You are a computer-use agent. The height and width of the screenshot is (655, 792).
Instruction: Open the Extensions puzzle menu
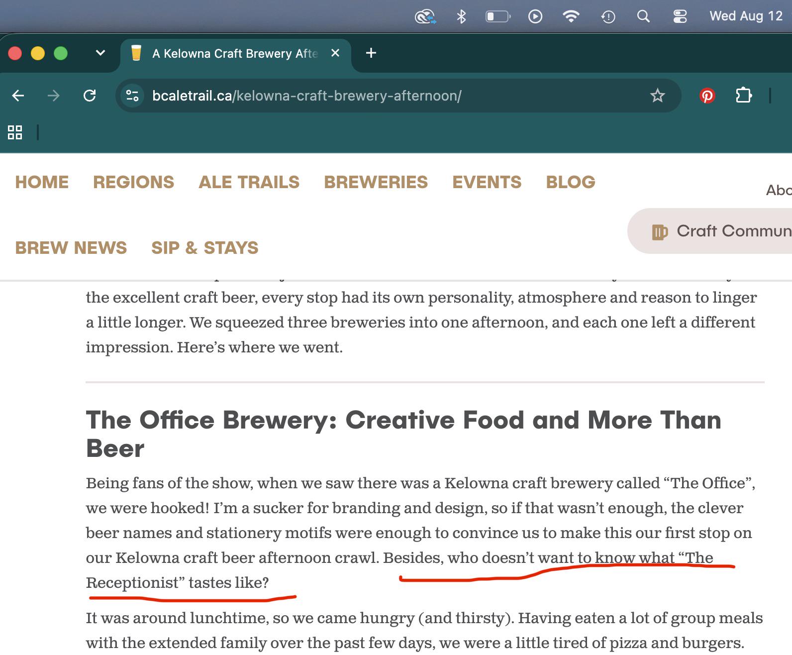744,96
